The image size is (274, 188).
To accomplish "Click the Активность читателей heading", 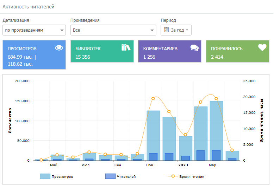I will (29, 7).
